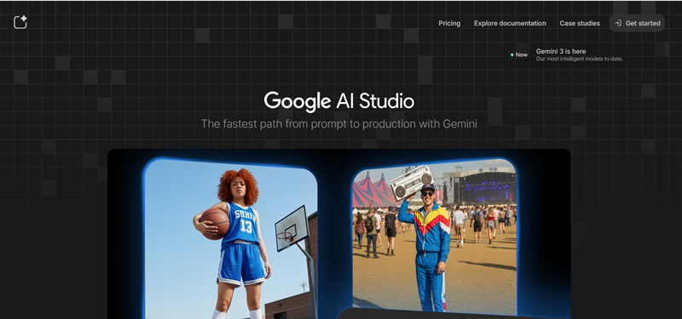Click the tagline about prompt to production

coord(339,124)
